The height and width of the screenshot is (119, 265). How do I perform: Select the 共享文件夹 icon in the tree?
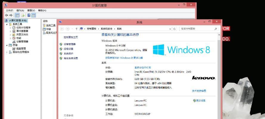[x=14, y=35]
